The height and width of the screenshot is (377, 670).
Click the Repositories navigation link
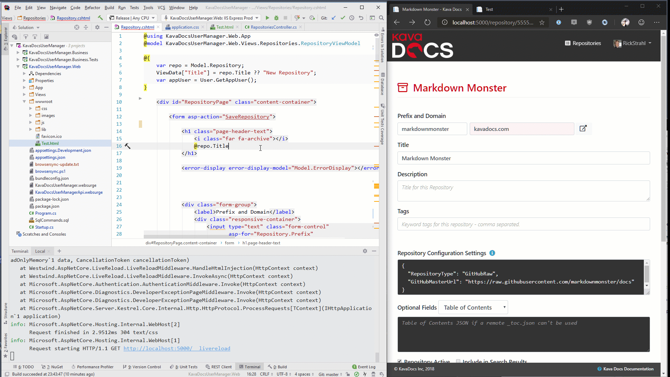click(x=583, y=43)
